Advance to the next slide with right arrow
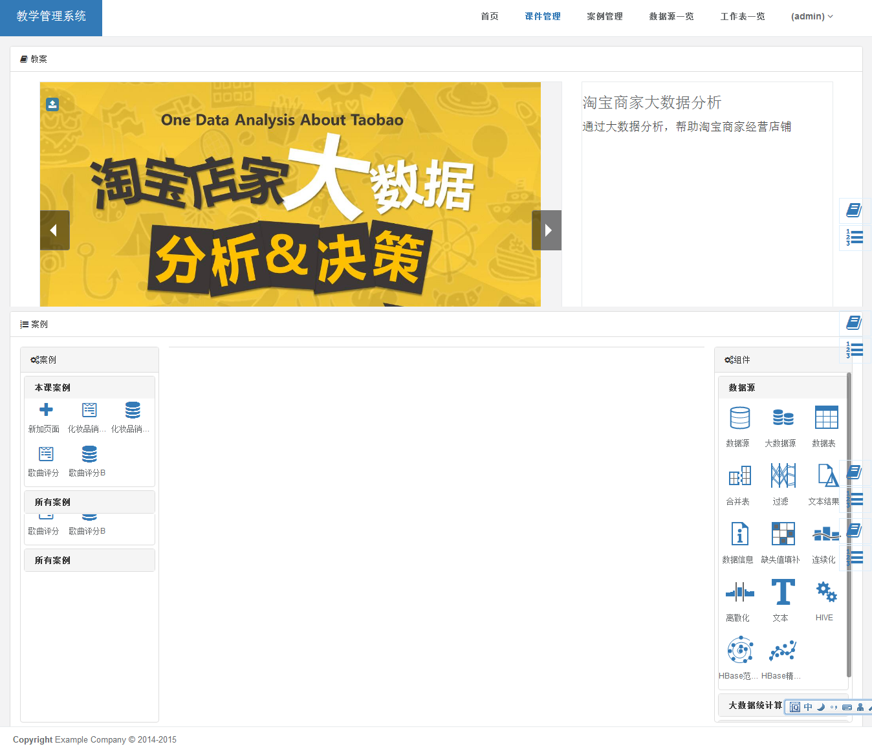 (547, 230)
